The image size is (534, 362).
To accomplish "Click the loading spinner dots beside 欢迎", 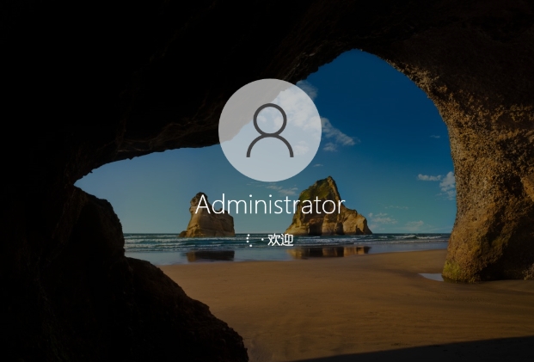I will (249, 240).
